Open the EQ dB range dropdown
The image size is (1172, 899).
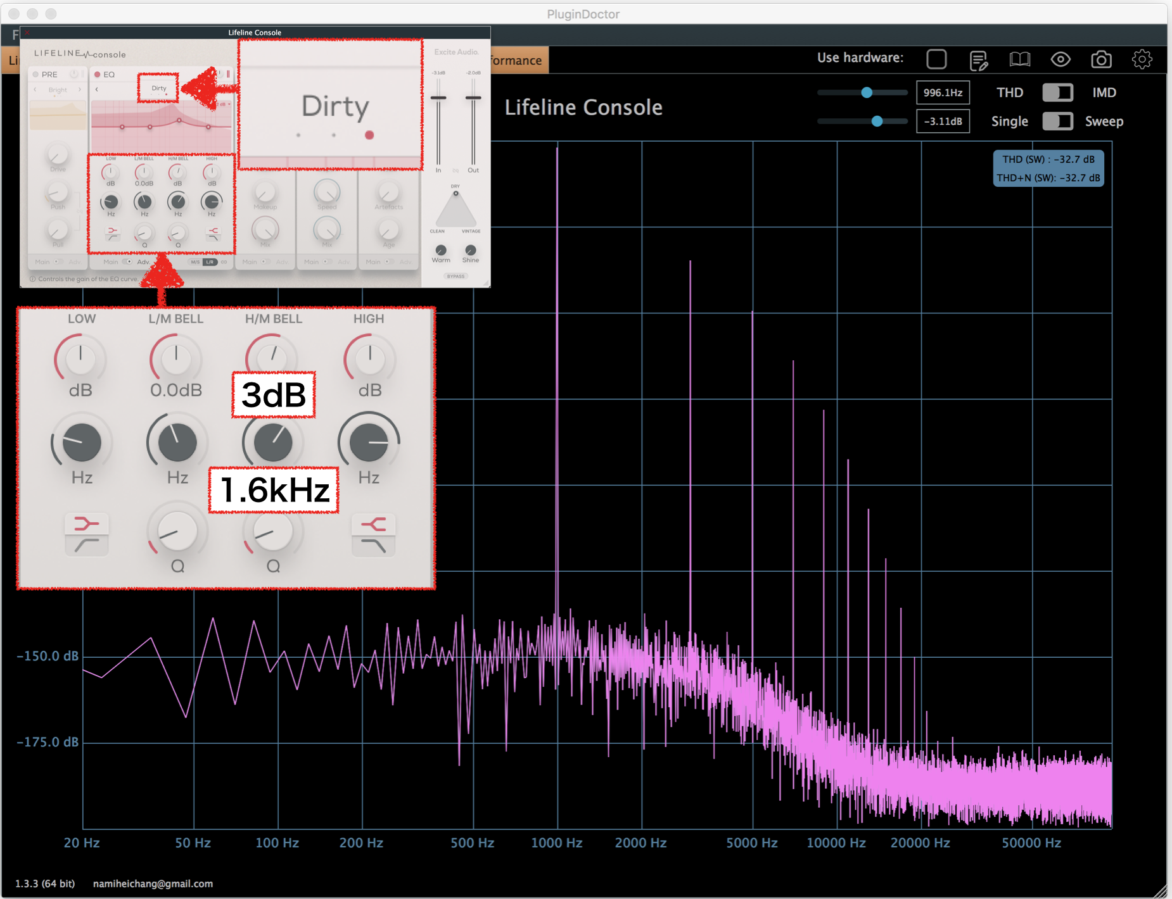[x=224, y=104]
